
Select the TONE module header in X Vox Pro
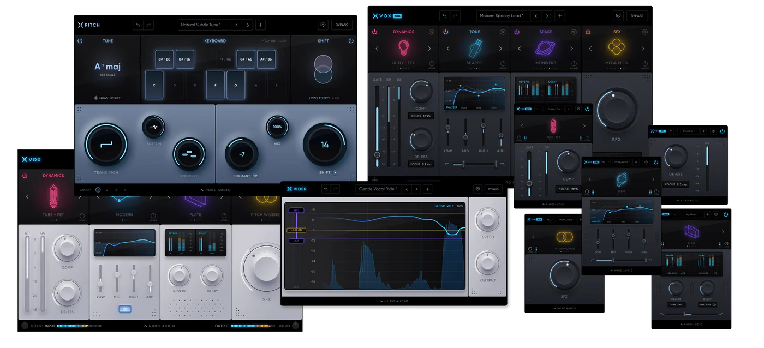[474, 31]
